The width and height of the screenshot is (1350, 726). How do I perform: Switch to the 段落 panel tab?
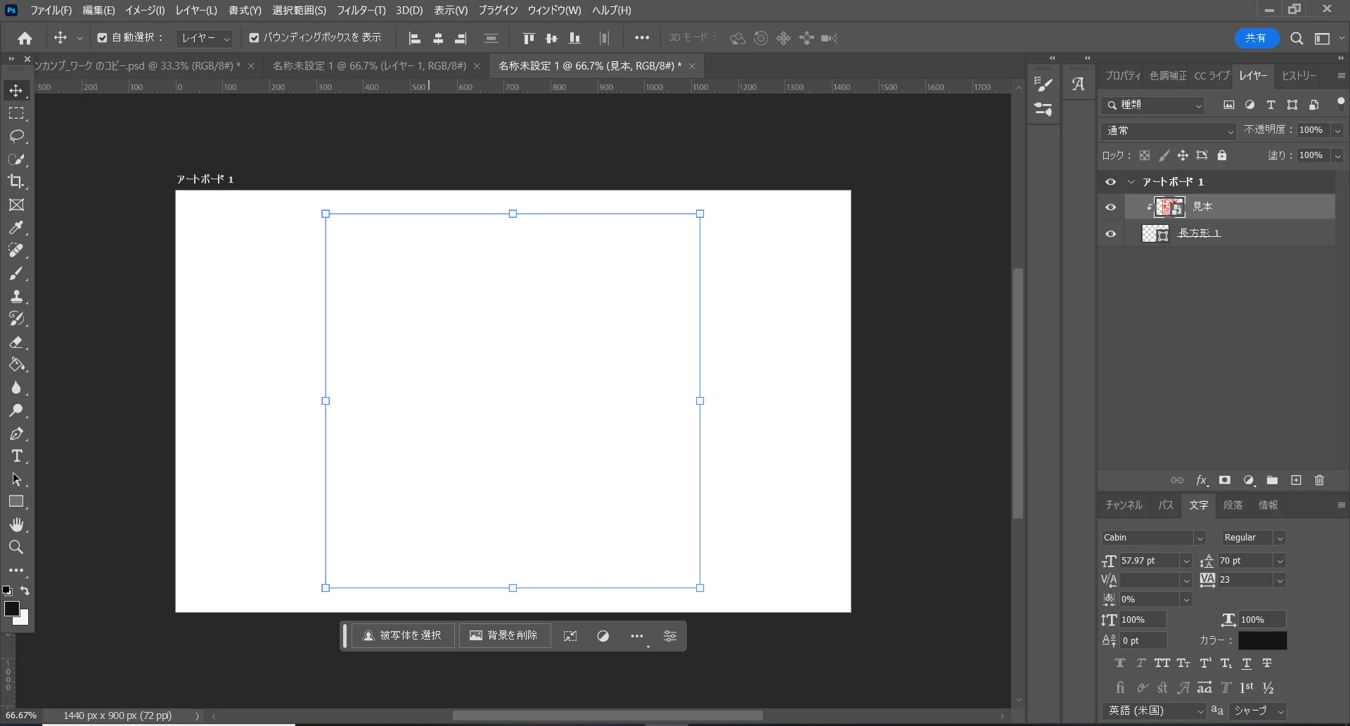point(1233,505)
